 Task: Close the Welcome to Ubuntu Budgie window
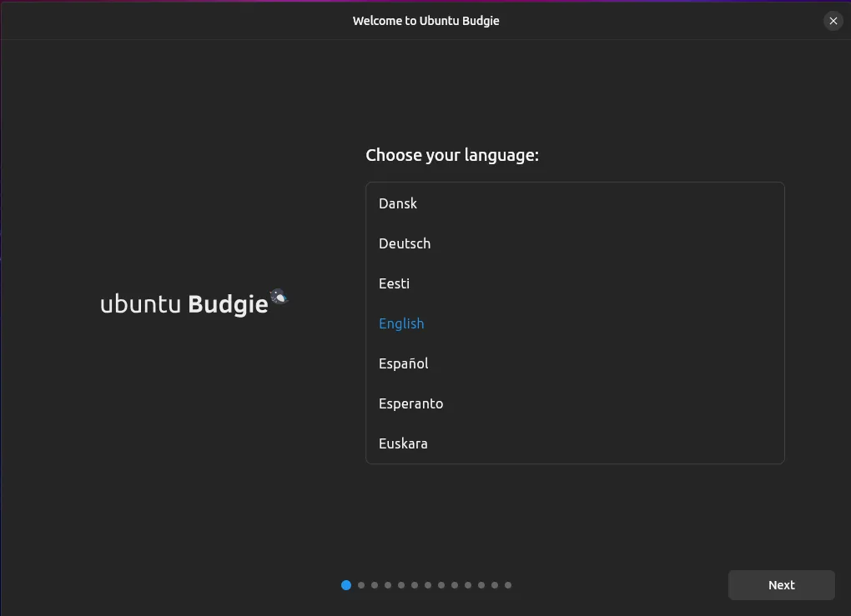pyautogui.click(x=833, y=21)
